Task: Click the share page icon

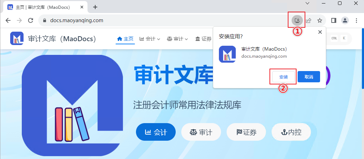Action: coord(308,20)
